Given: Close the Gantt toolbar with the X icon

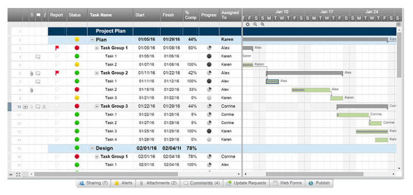Looking at the screenshot, I should click(399, 24).
